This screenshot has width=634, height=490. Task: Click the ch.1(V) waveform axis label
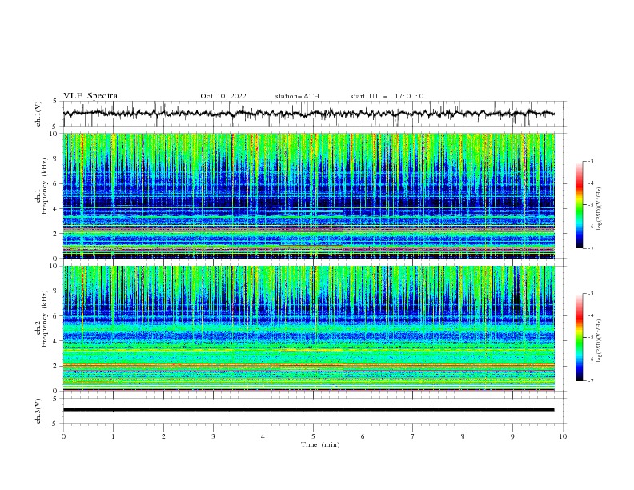click(38, 114)
